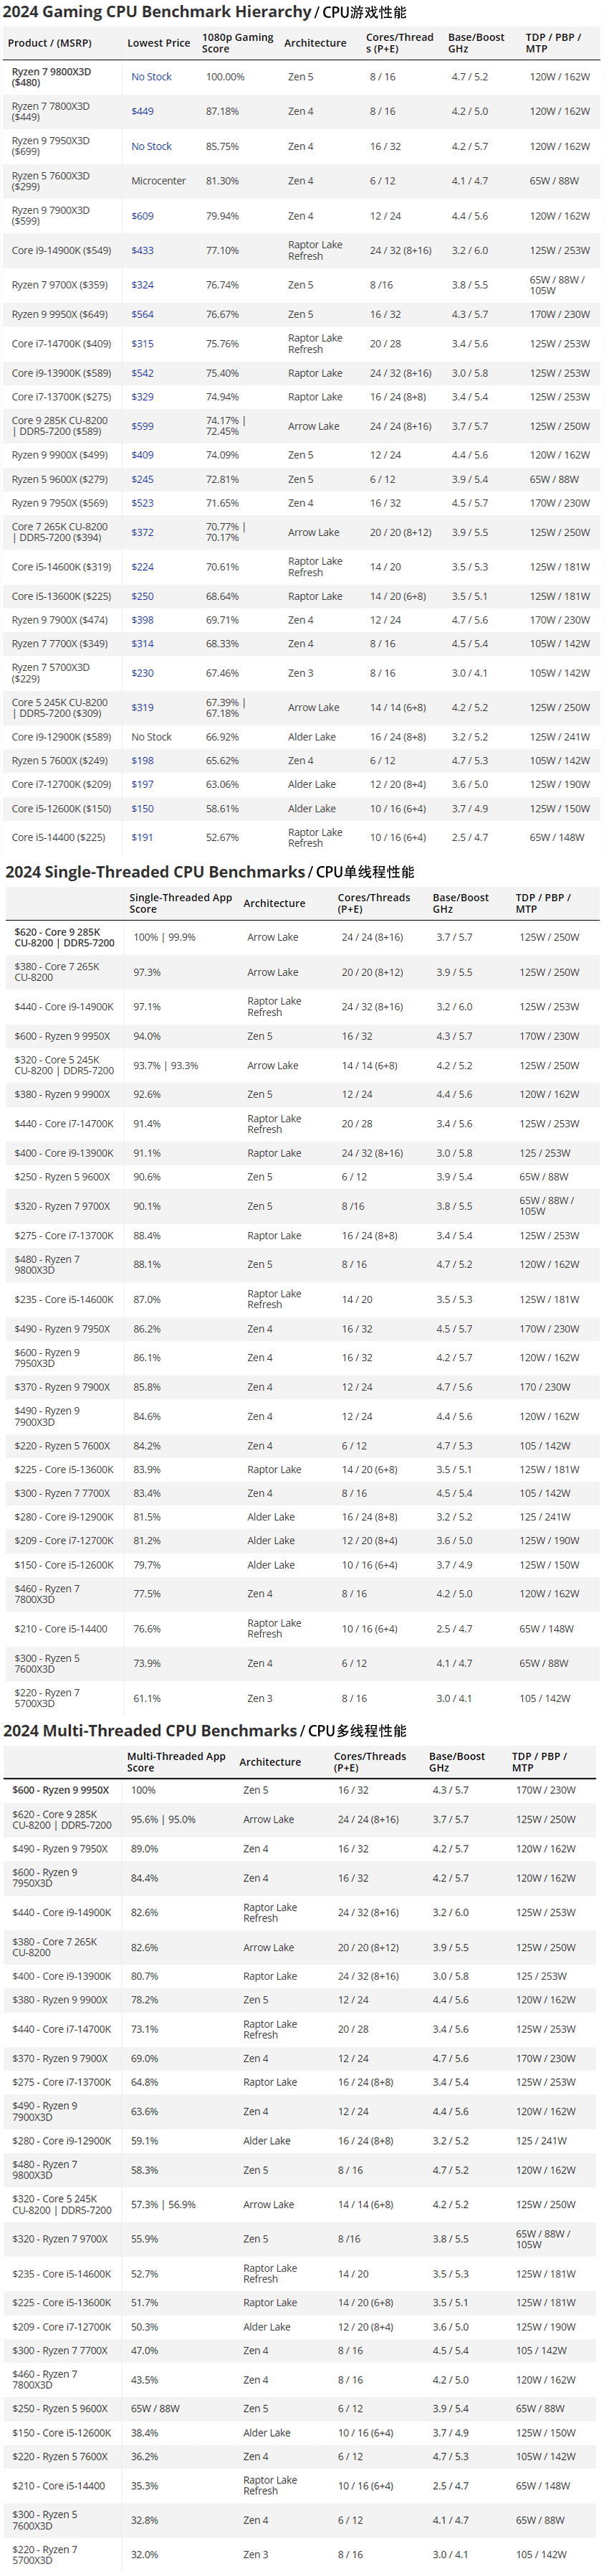Screen dimensions: 604x2576
Task: Click No Stock link for Core i9-12900K
Action: coord(150,737)
